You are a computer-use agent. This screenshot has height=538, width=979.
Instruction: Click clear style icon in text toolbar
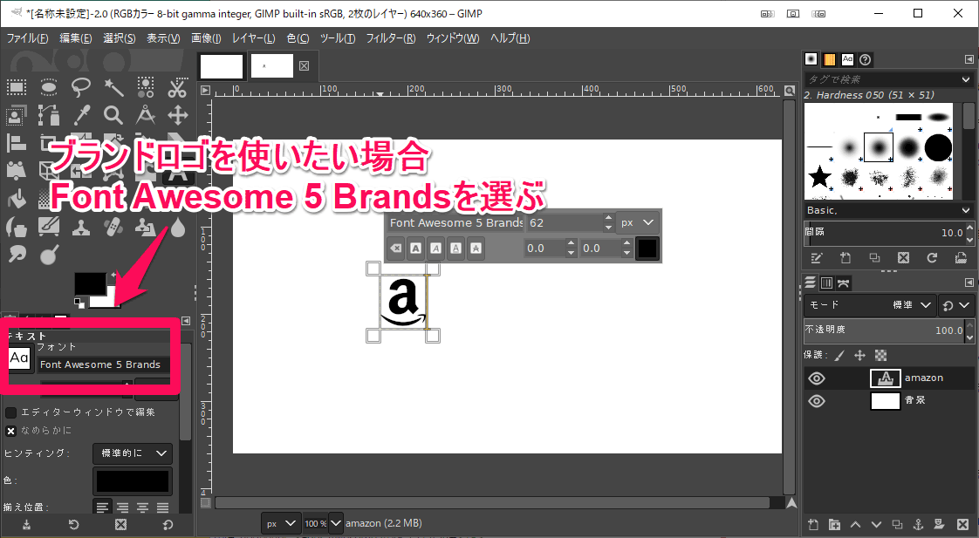396,249
